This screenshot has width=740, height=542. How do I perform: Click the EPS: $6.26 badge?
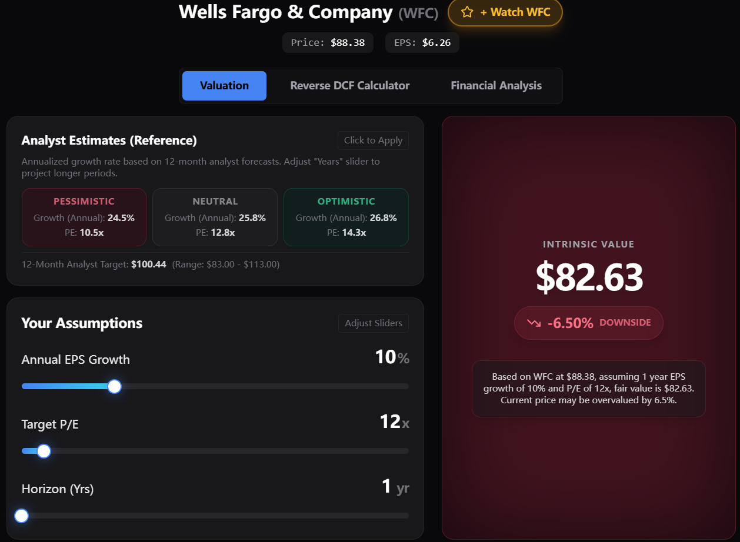tap(422, 43)
